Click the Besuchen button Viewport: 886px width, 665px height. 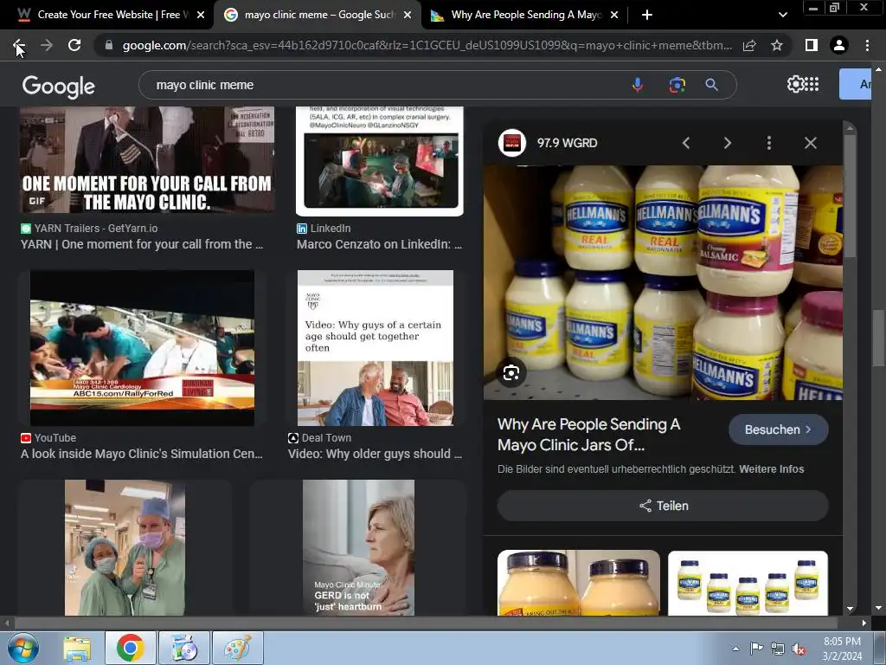(x=778, y=429)
